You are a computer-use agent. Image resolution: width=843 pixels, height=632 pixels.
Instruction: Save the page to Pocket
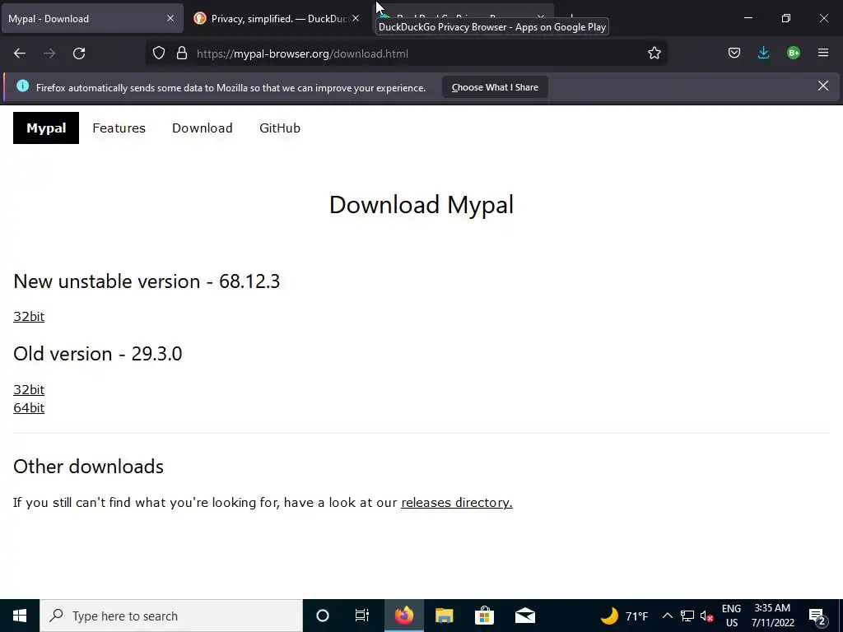(x=734, y=53)
